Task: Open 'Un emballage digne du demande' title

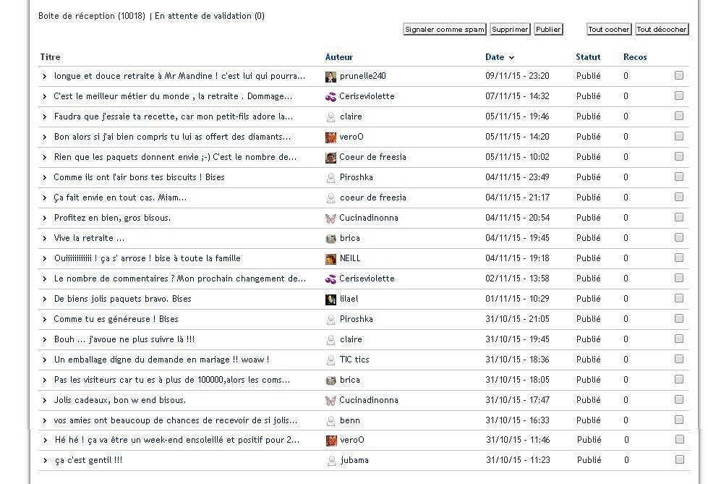Action: click(162, 360)
